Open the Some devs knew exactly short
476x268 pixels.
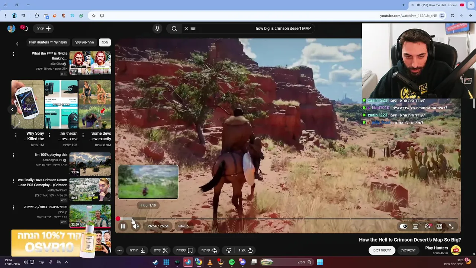point(95,104)
